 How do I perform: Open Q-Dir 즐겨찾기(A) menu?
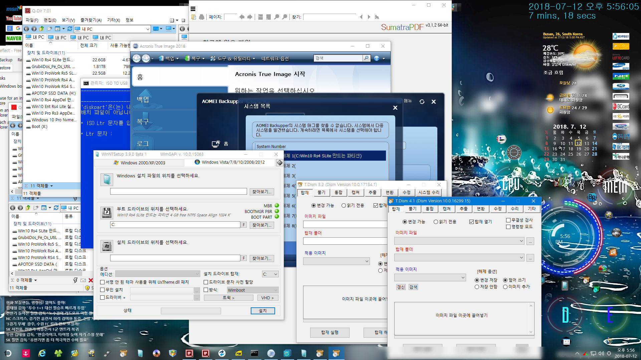[91, 20]
